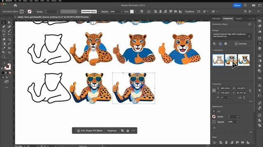This screenshot has width=263, height=147.
Task: Open Transform in control bar
Action: pyautogui.click(x=189, y=11)
